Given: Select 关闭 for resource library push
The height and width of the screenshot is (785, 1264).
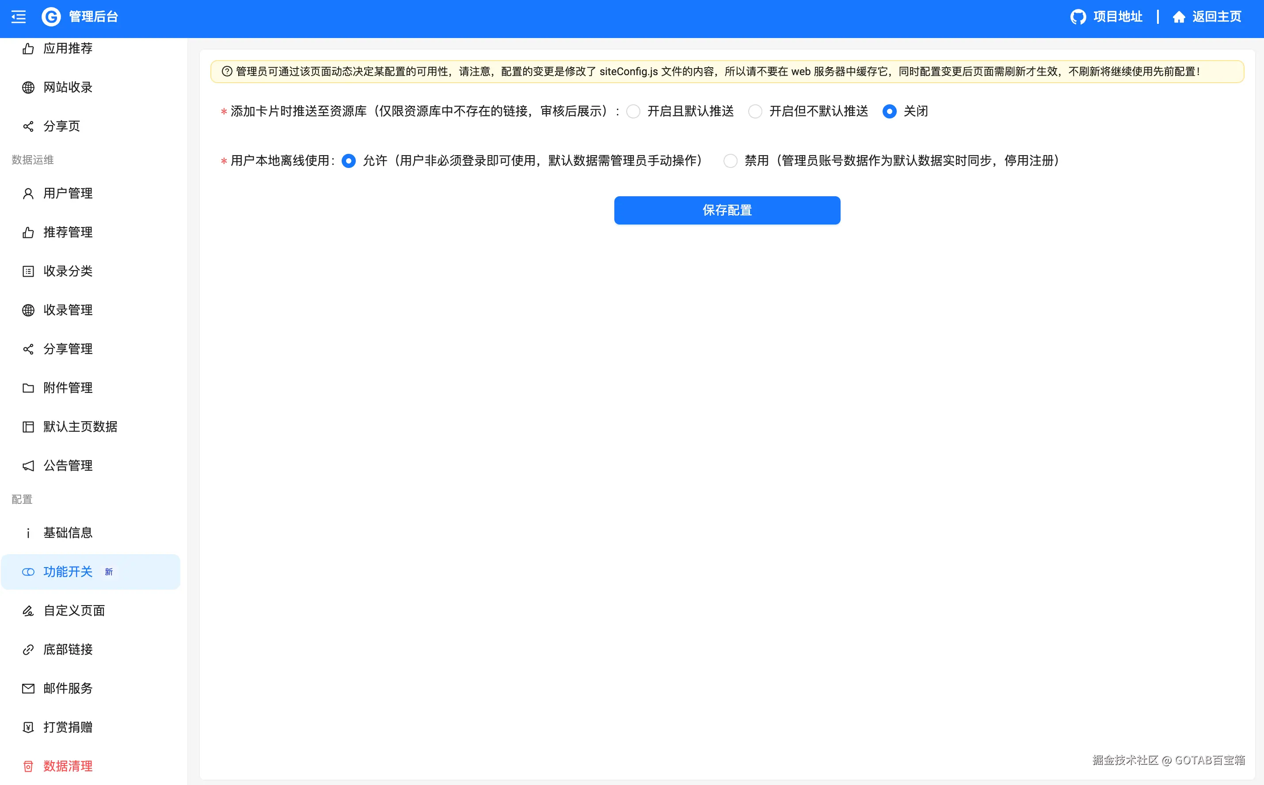Looking at the screenshot, I should 889,111.
